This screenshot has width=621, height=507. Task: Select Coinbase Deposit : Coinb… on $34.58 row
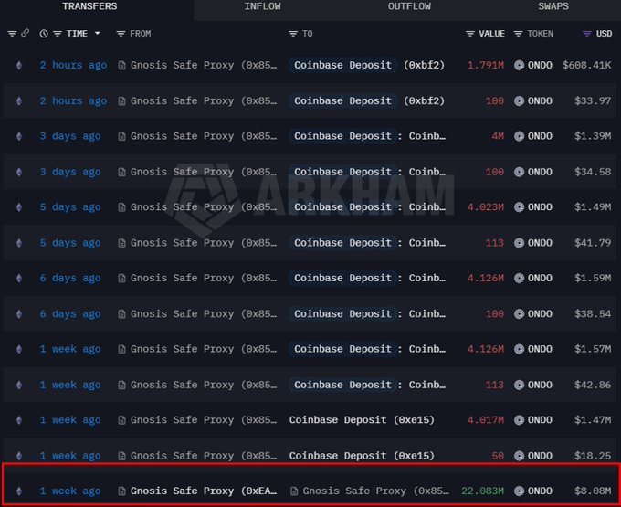(368, 172)
